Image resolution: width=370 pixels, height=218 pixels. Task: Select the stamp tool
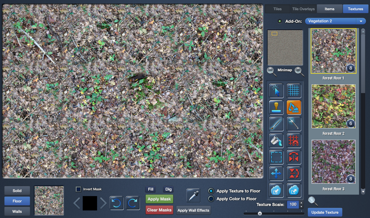tap(276, 107)
